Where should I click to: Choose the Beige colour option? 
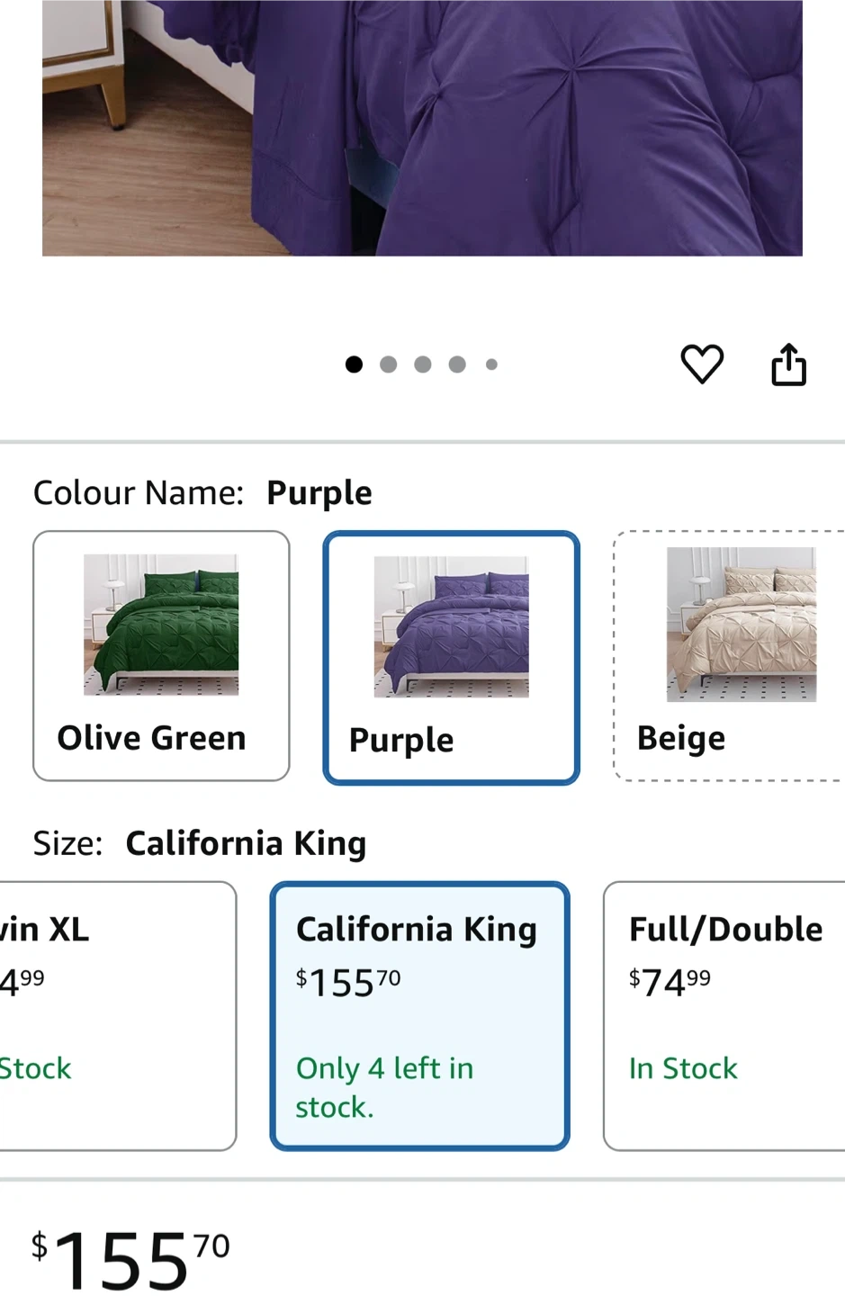click(x=729, y=656)
